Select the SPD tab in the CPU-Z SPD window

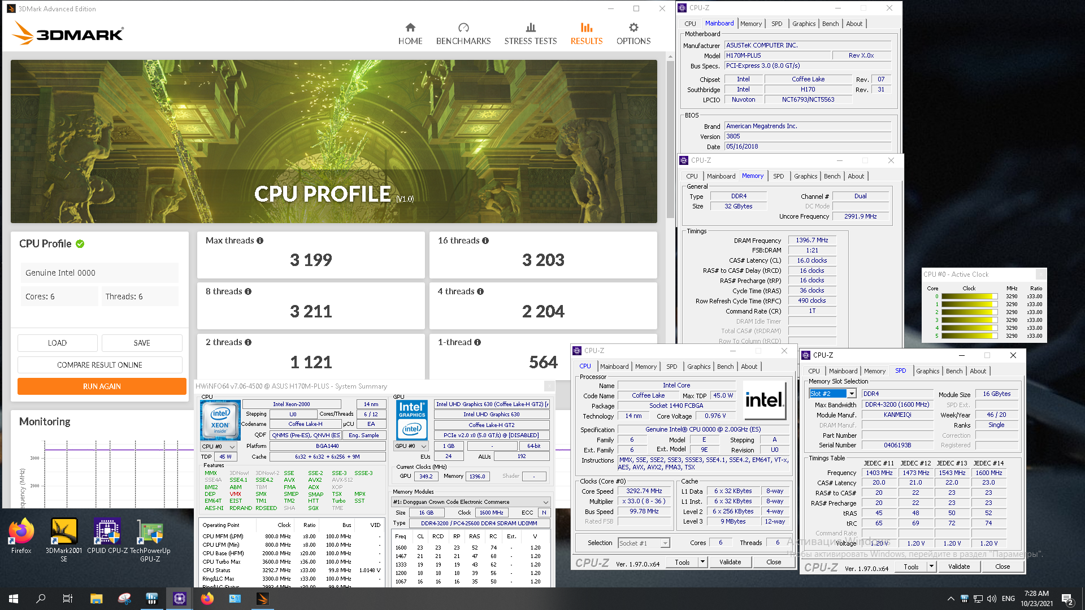900,371
